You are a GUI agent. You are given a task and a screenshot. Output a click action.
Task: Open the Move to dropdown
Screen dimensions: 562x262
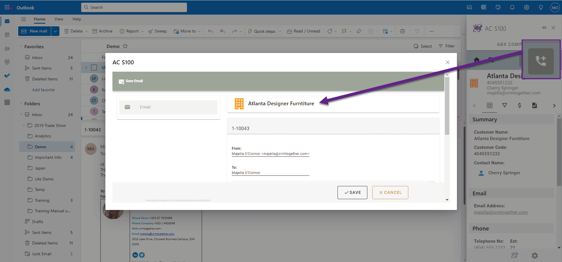click(x=187, y=31)
